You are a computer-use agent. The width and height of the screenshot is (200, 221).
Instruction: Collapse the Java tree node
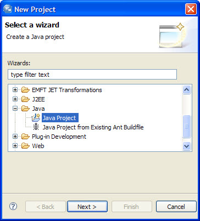[15, 109]
